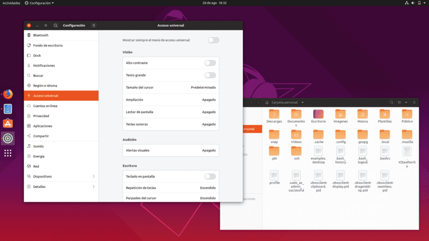Screen dimensions: 429x241
Task: Launch Ubuntu Software from the dock
Action: (x=8, y=123)
